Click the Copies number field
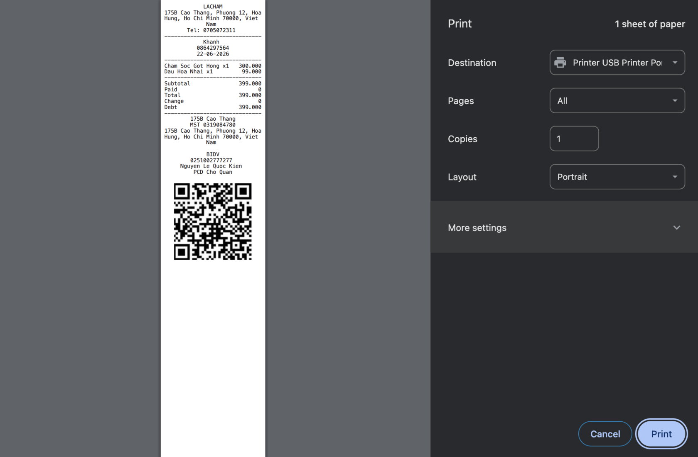698x457 pixels. tap(574, 139)
